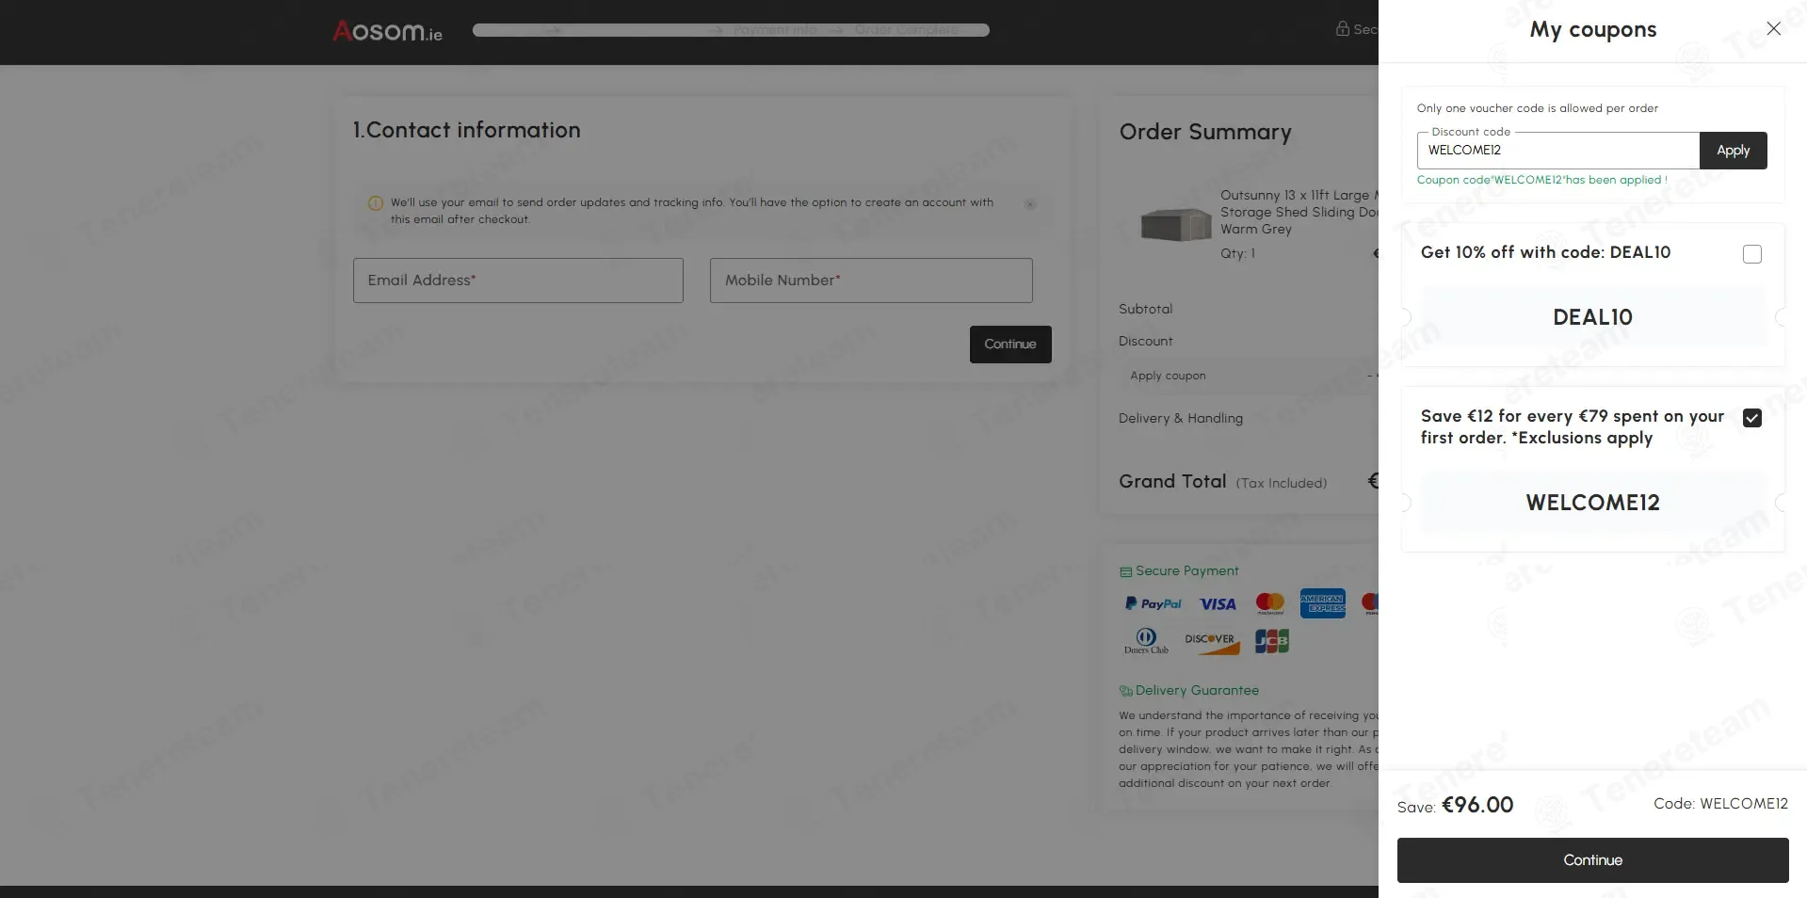
Task: Click the storage shed product thumbnail
Action: [x=1175, y=224]
